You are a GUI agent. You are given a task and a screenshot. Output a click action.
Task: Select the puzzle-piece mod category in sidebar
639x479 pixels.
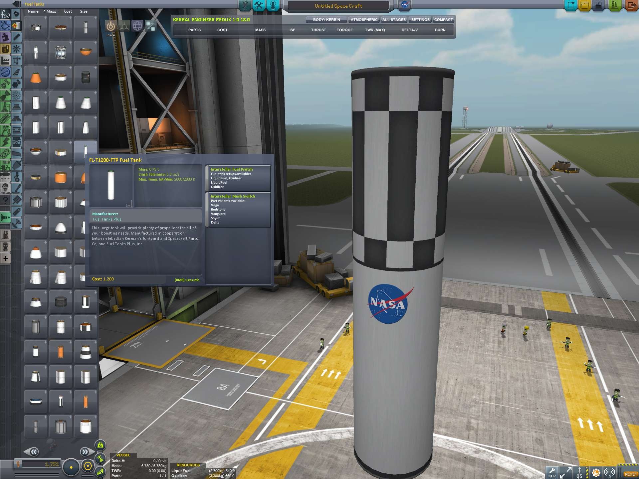coord(5,38)
